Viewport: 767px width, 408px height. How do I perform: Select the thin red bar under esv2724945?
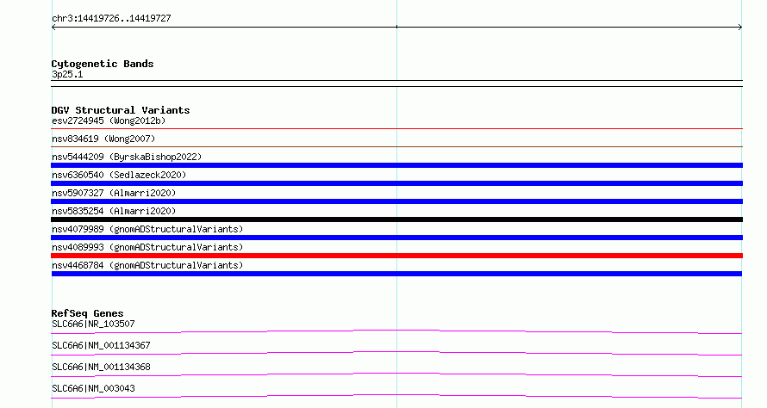tap(396, 129)
